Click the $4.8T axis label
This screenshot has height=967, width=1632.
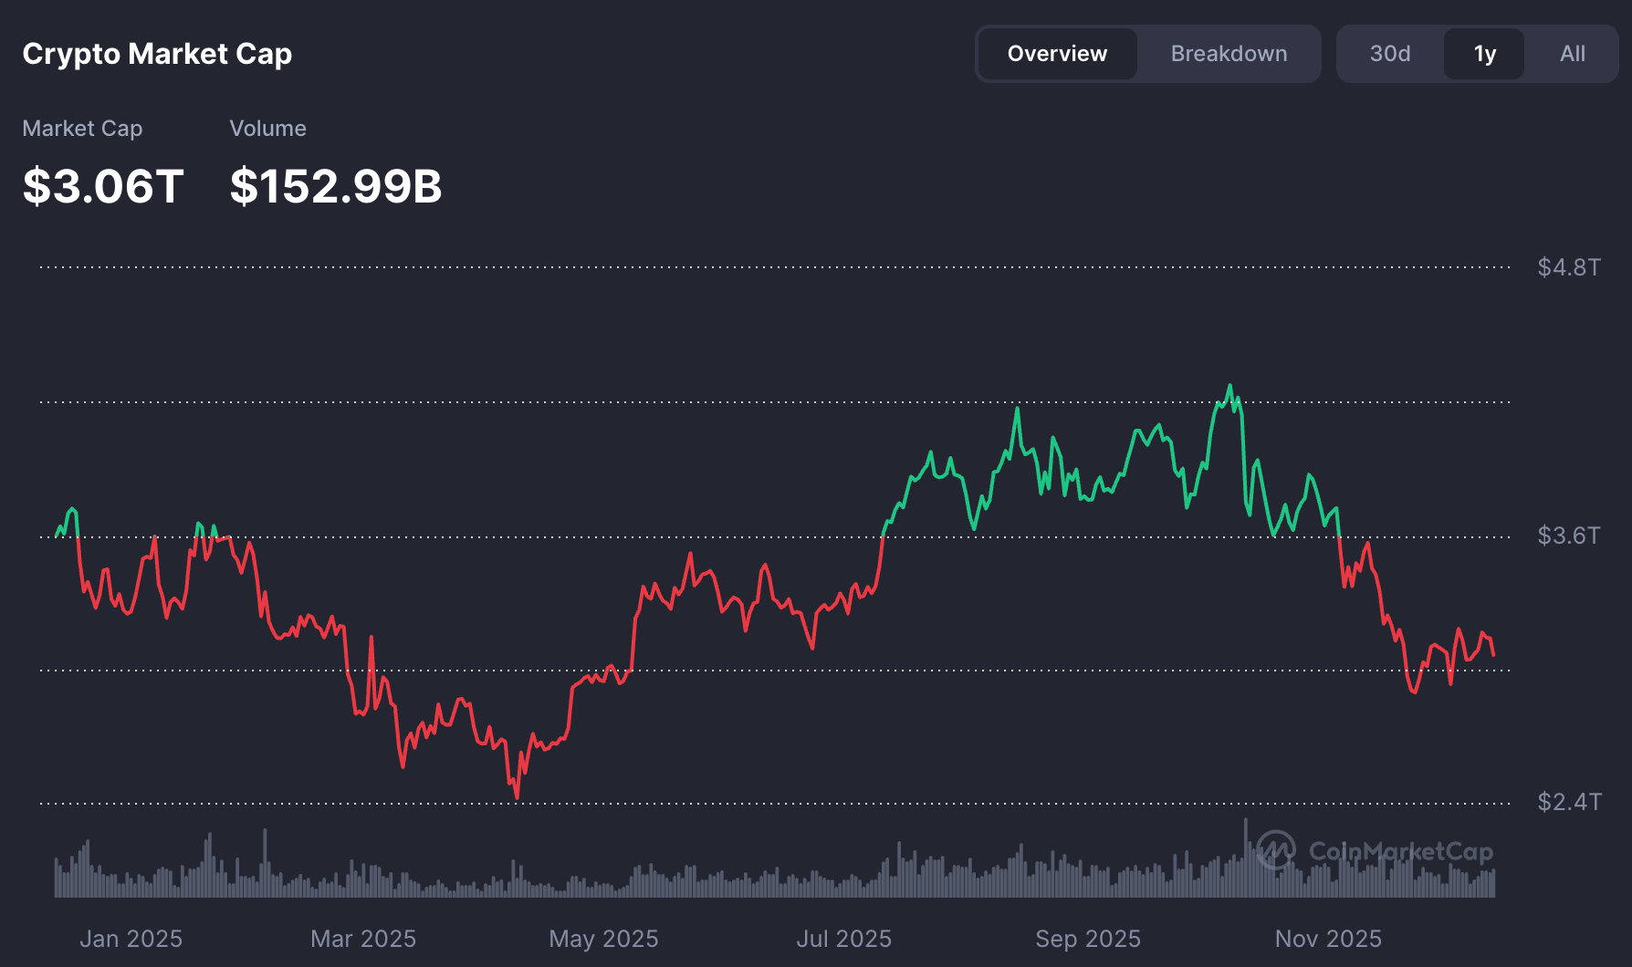click(1569, 267)
